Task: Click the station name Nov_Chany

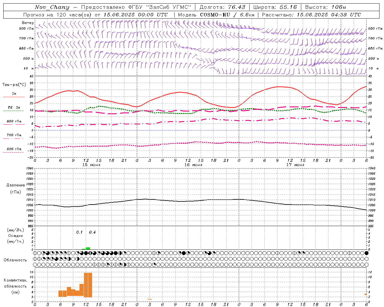Action: 52,7
